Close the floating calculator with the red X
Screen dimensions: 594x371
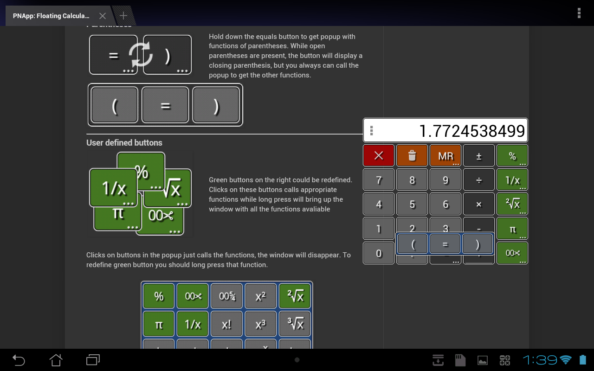(378, 155)
